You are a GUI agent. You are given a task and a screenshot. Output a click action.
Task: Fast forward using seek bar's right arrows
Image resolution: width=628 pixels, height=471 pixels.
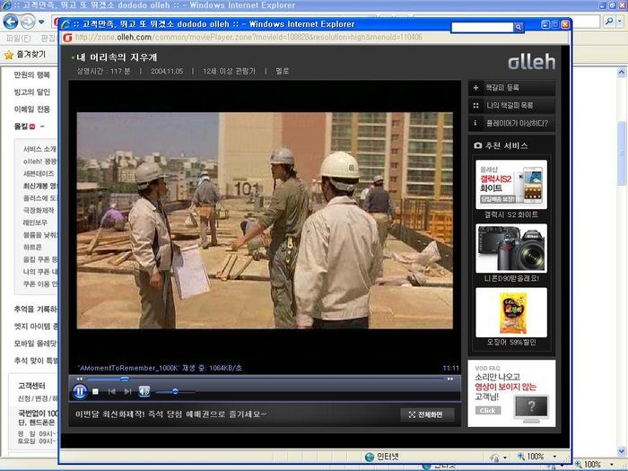coord(450,379)
